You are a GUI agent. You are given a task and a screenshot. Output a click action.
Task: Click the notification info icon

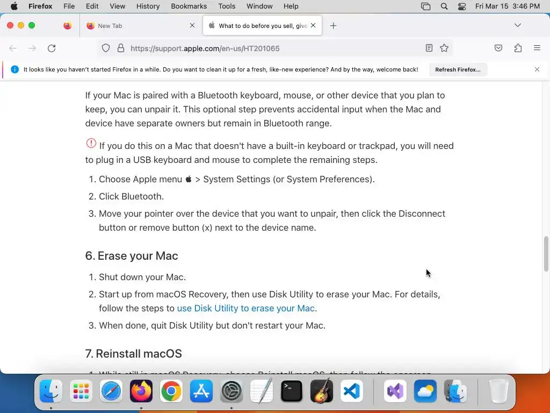click(15, 69)
